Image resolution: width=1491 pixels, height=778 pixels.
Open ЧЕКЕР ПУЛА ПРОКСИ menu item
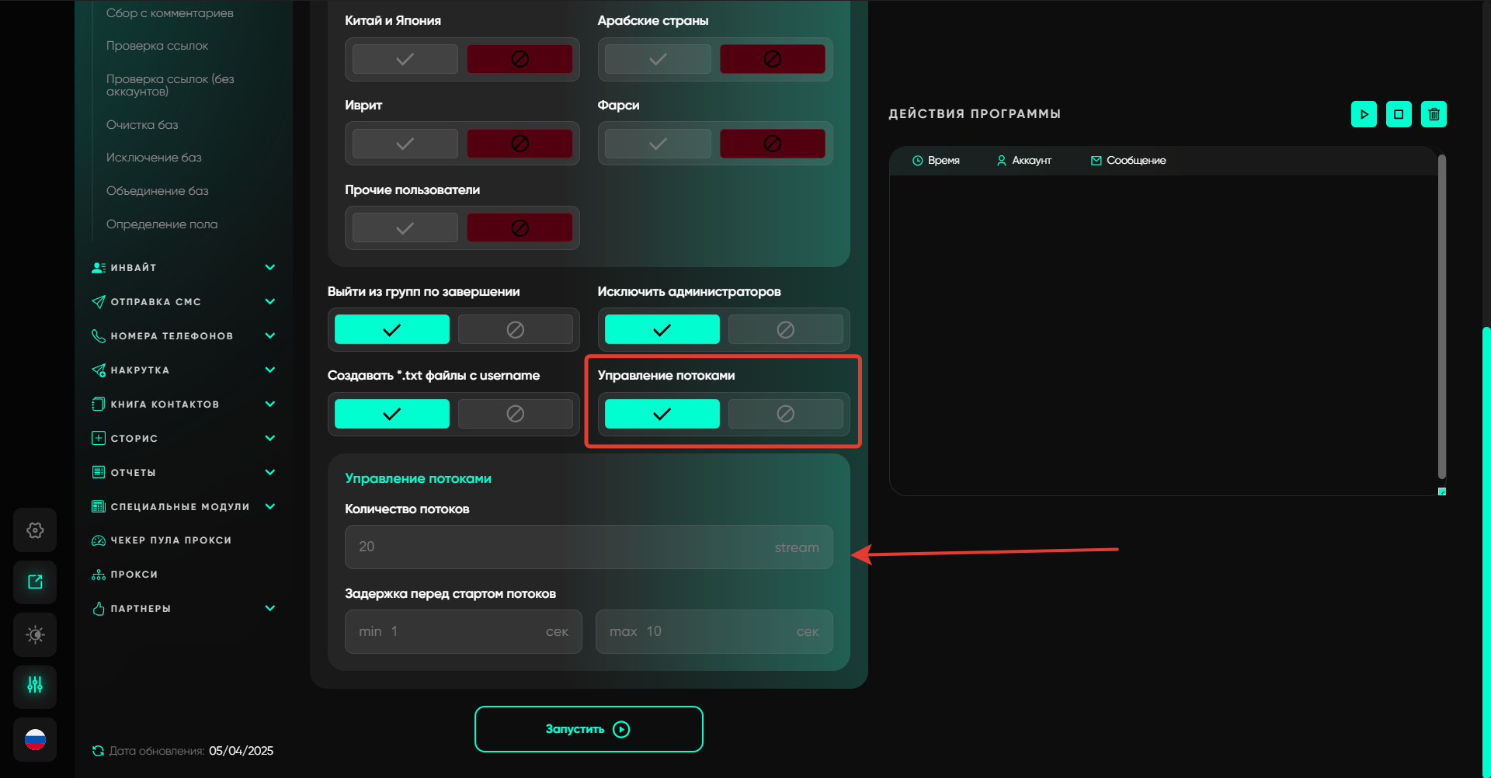171,540
